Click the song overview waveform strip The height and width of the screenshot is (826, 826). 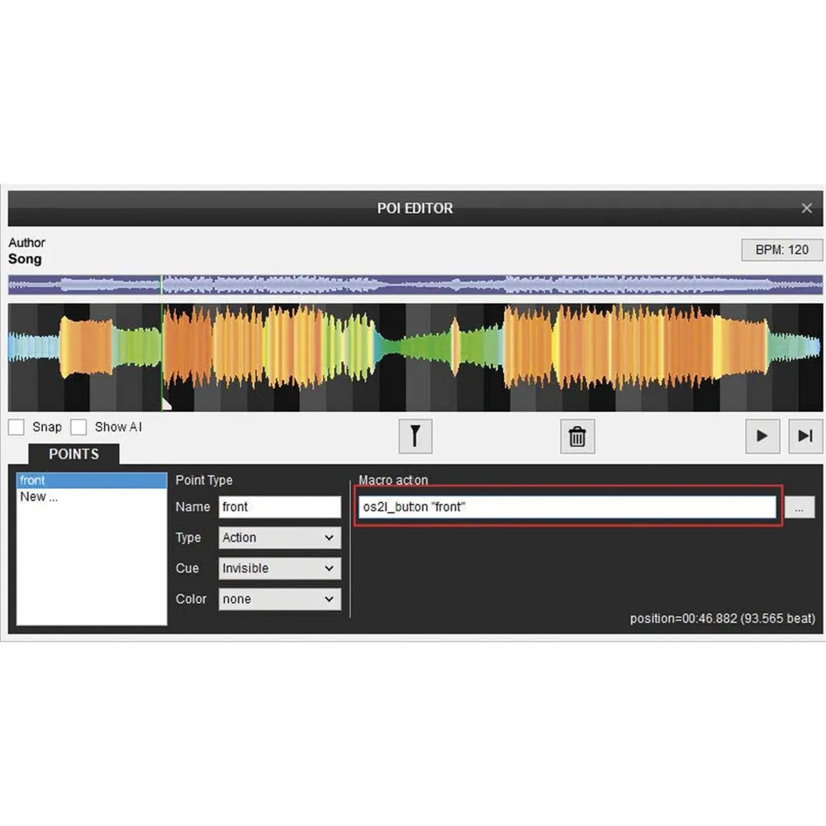pos(496,285)
